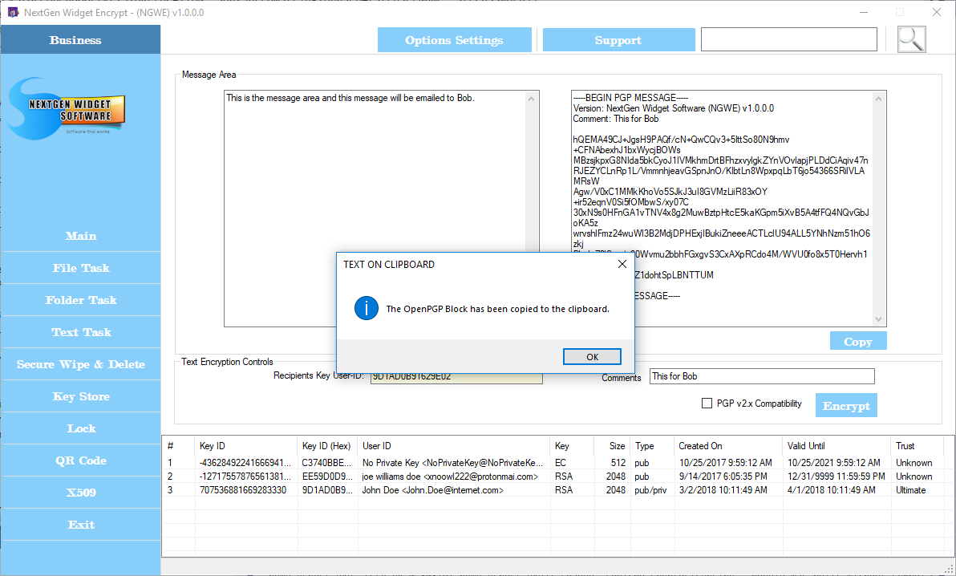
Task: Click Valid Until 12/31/9999 11:59:59 PM
Action: (x=836, y=477)
